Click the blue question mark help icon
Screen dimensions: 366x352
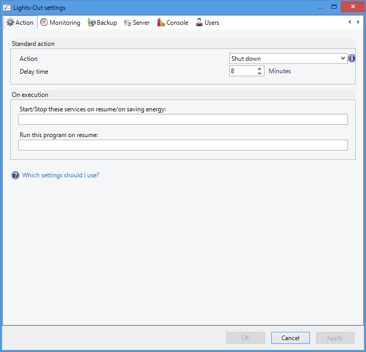click(15, 175)
